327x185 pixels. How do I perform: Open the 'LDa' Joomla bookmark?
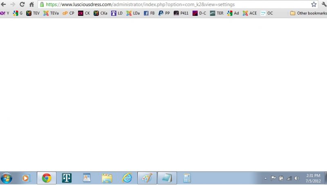[133, 13]
